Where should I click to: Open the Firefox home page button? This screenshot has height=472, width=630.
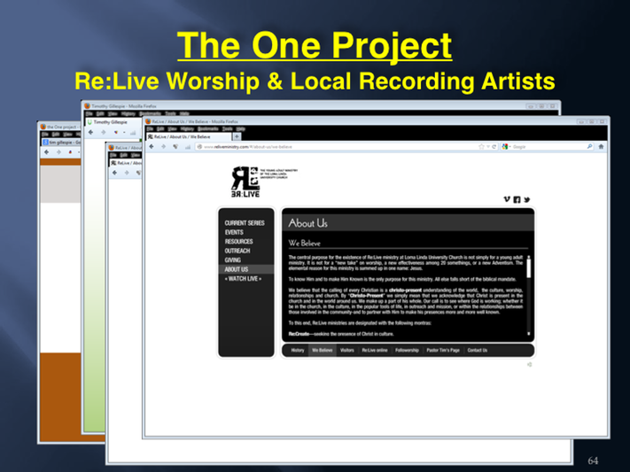pyautogui.click(x=601, y=147)
